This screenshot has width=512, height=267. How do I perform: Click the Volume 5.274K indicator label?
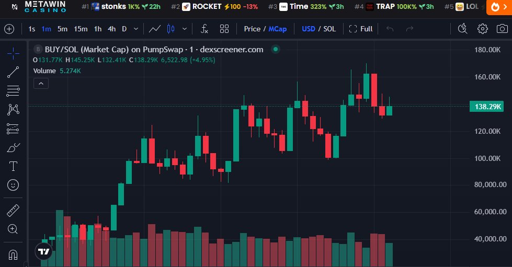coord(57,71)
